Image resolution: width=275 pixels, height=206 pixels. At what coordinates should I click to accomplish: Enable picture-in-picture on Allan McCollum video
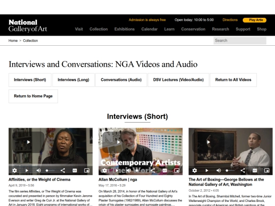[x=177, y=170]
